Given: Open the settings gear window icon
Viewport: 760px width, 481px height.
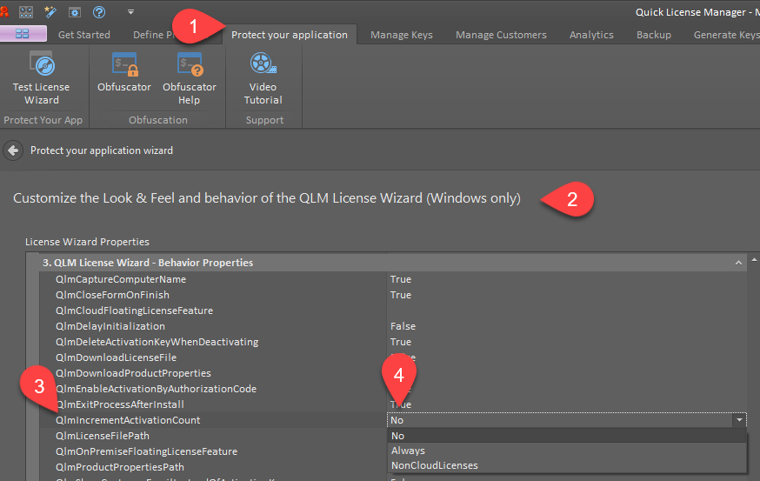Looking at the screenshot, I should [75, 12].
